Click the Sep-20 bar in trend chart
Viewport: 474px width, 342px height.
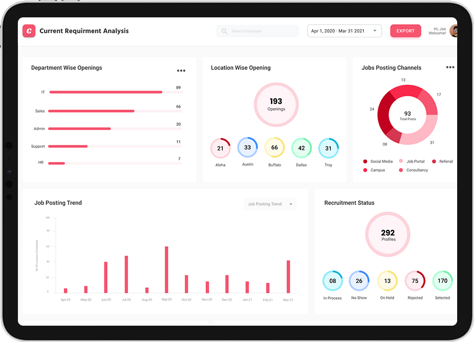tap(166, 270)
